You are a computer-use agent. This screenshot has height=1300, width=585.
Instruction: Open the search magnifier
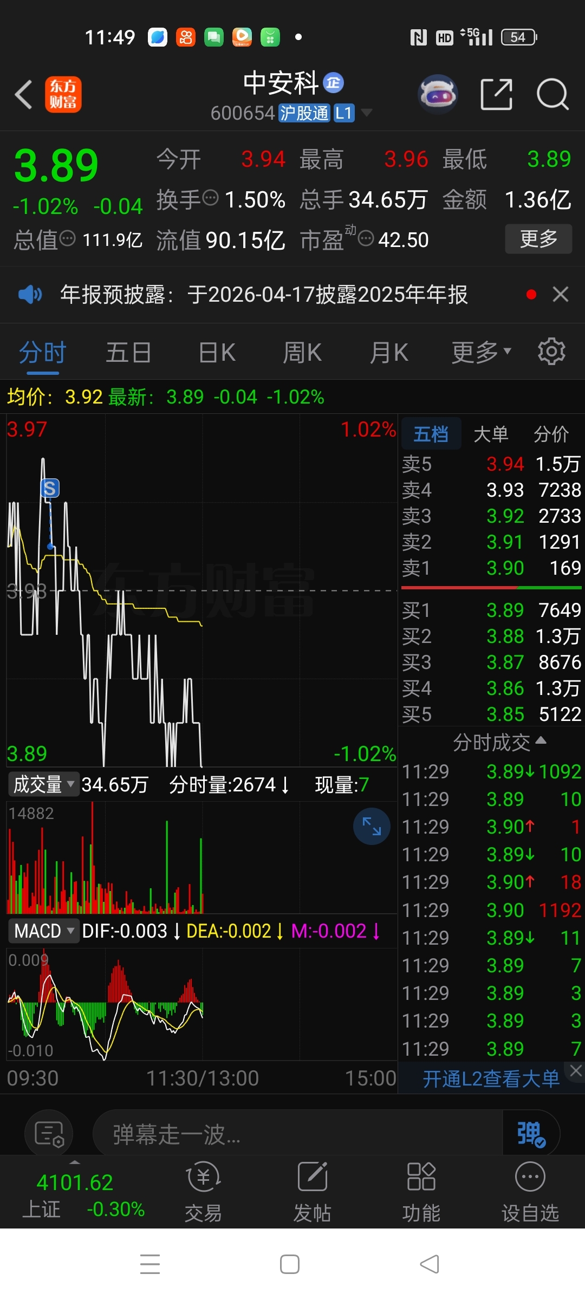point(552,94)
